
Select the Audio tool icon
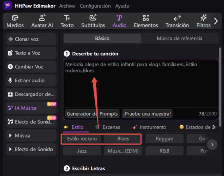[120, 18]
